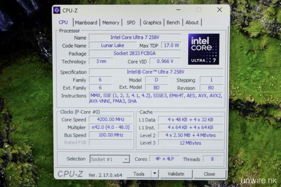Image resolution: width=281 pixels, height=187 pixels.
Task: Click the Core VID value 0.966 V
Action: point(165,61)
